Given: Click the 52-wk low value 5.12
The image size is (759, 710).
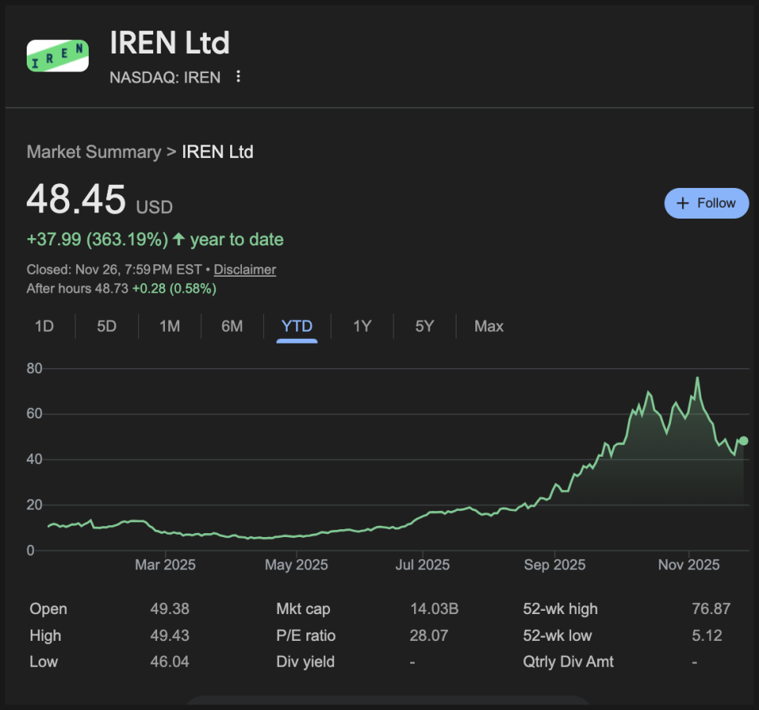Looking at the screenshot, I should [706, 635].
